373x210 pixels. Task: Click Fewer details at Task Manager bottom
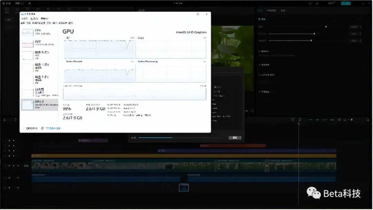coord(30,128)
